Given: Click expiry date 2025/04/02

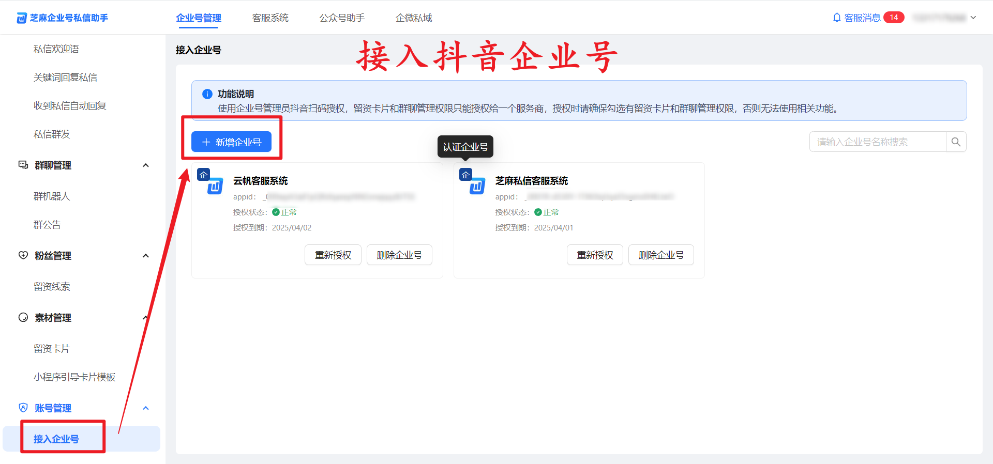Looking at the screenshot, I should (292, 228).
